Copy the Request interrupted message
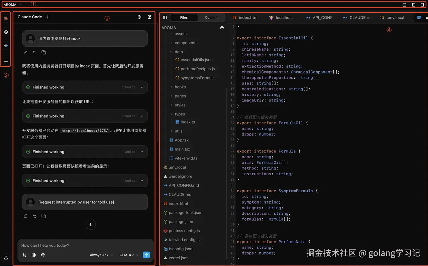428x266 pixels. point(44,216)
